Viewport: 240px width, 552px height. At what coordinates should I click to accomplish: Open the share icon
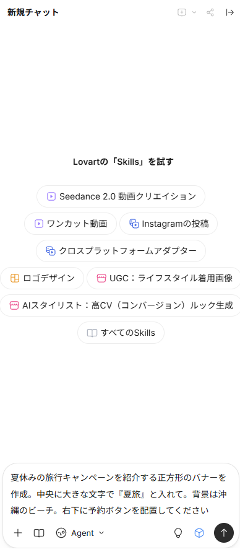pos(210,12)
